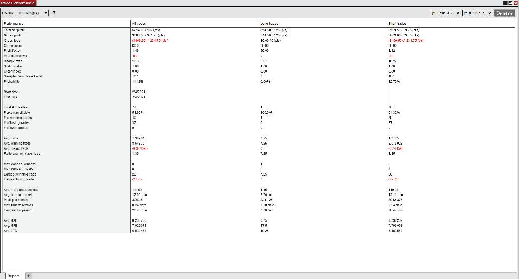Select the Max. consec. winners row label
The image size is (519, 279).
point(20,164)
